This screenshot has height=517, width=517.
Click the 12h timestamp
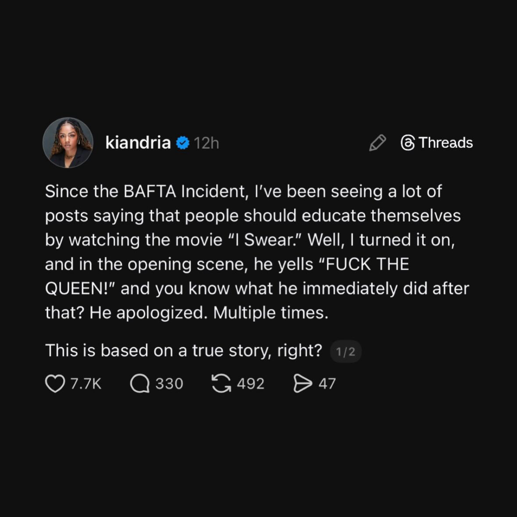[x=206, y=143]
